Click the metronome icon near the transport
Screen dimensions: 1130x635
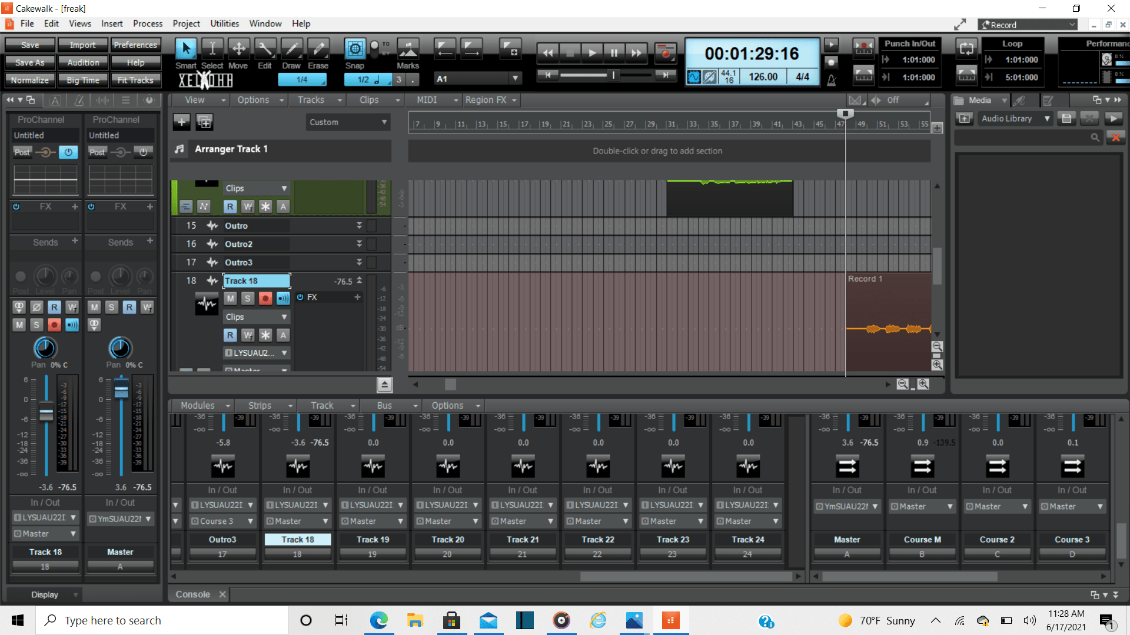[x=832, y=80]
